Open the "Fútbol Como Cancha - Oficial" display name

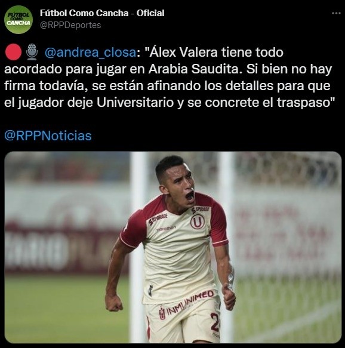coord(102,13)
